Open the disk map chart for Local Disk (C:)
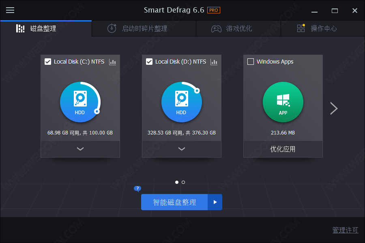365x243 pixels. pos(112,62)
